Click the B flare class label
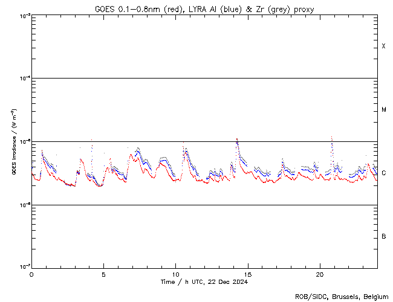 point(383,236)
